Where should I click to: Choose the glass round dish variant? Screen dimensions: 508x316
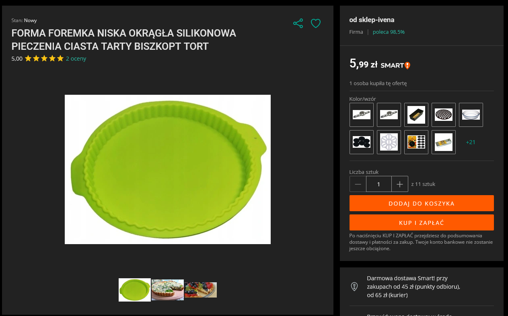(471, 115)
